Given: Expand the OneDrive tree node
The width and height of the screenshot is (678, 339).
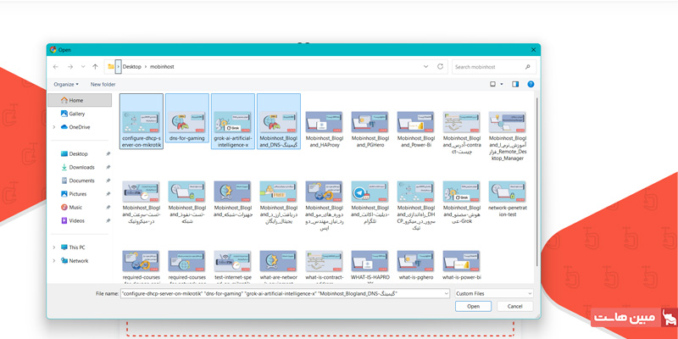Looking at the screenshot, I should [x=54, y=127].
